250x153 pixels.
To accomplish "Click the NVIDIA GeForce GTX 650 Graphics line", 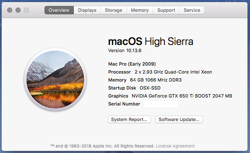I will tap(170, 96).
